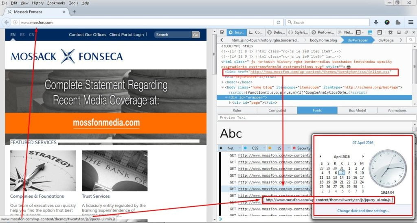Select body.home.blog breadcrumb
The width and height of the screenshot is (417, 223).
click(x=323, y=40)
